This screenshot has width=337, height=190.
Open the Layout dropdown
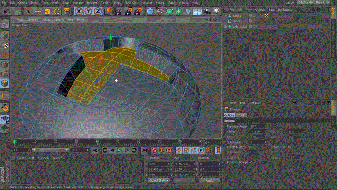pos(314,2)
